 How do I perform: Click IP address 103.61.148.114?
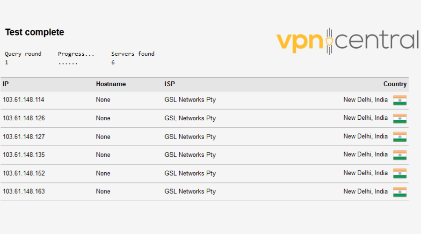(23, 100)
